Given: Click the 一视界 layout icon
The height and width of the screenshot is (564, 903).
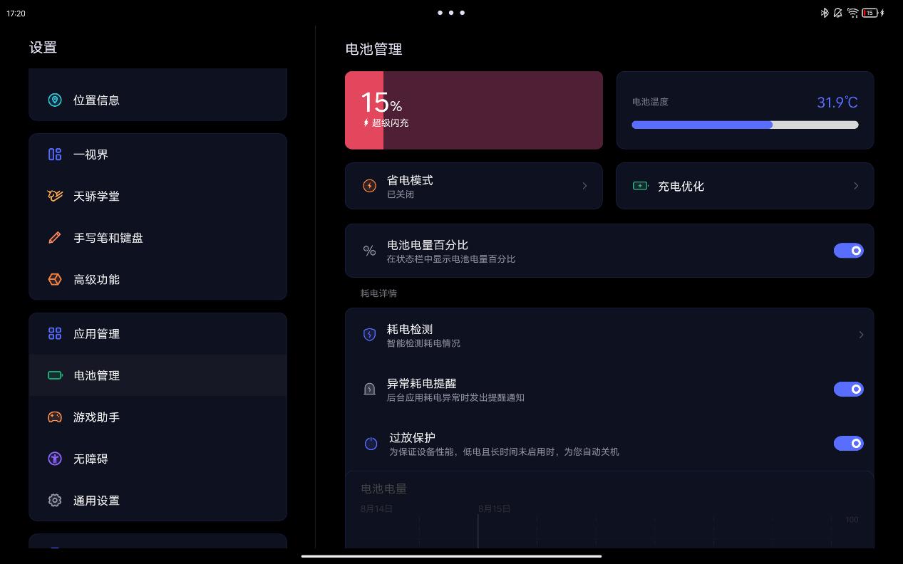Looking at the screenshot, I should pyautogui.click(x=55, y=155).
